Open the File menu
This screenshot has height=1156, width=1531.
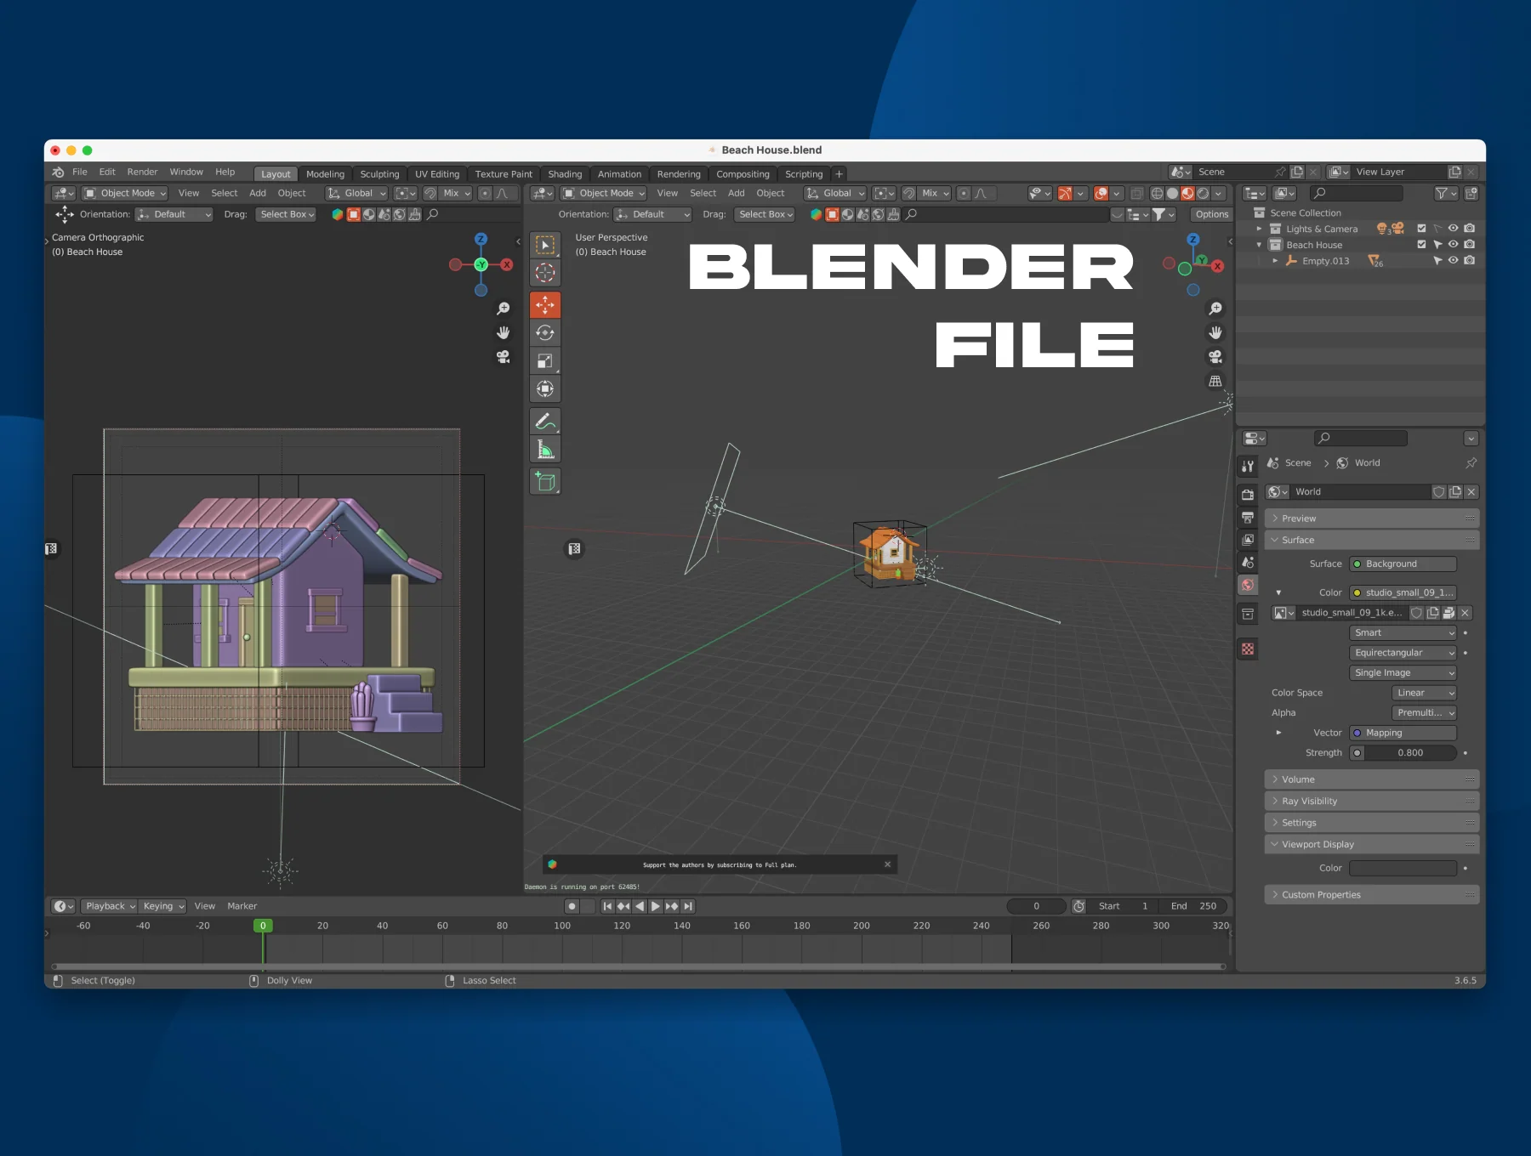[x=80, y=172]
